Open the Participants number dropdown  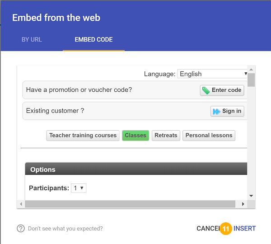[79, 188]
